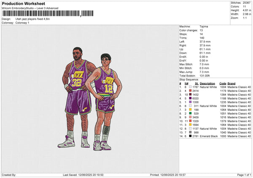253x178 pixels.
Task: Select the Width value 2.98 in
Action: 247,14
